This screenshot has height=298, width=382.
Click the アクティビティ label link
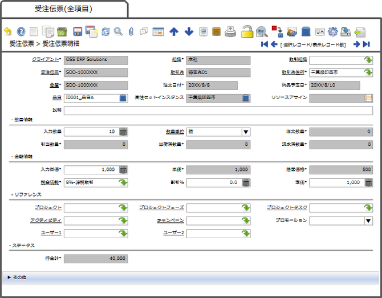click(x=46, y=221)
